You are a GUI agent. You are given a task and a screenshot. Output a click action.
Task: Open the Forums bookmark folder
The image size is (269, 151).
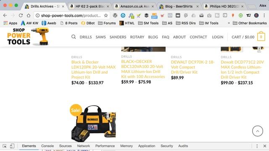pyautogui.click(x=107, y=23)
